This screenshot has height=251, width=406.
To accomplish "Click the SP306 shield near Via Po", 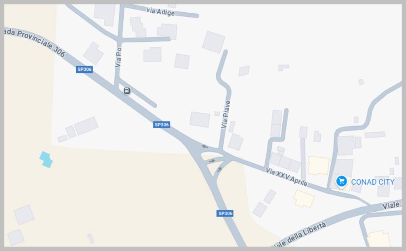I will tap(84, 69).
